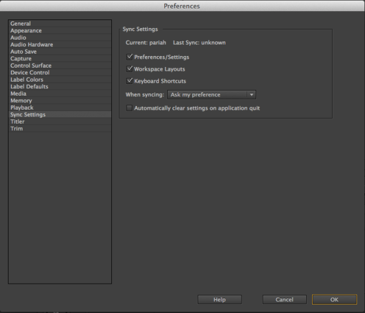This screenshot has height=313, width=365.
Task: Open Control Surface preferences
Action: point(60,66)
